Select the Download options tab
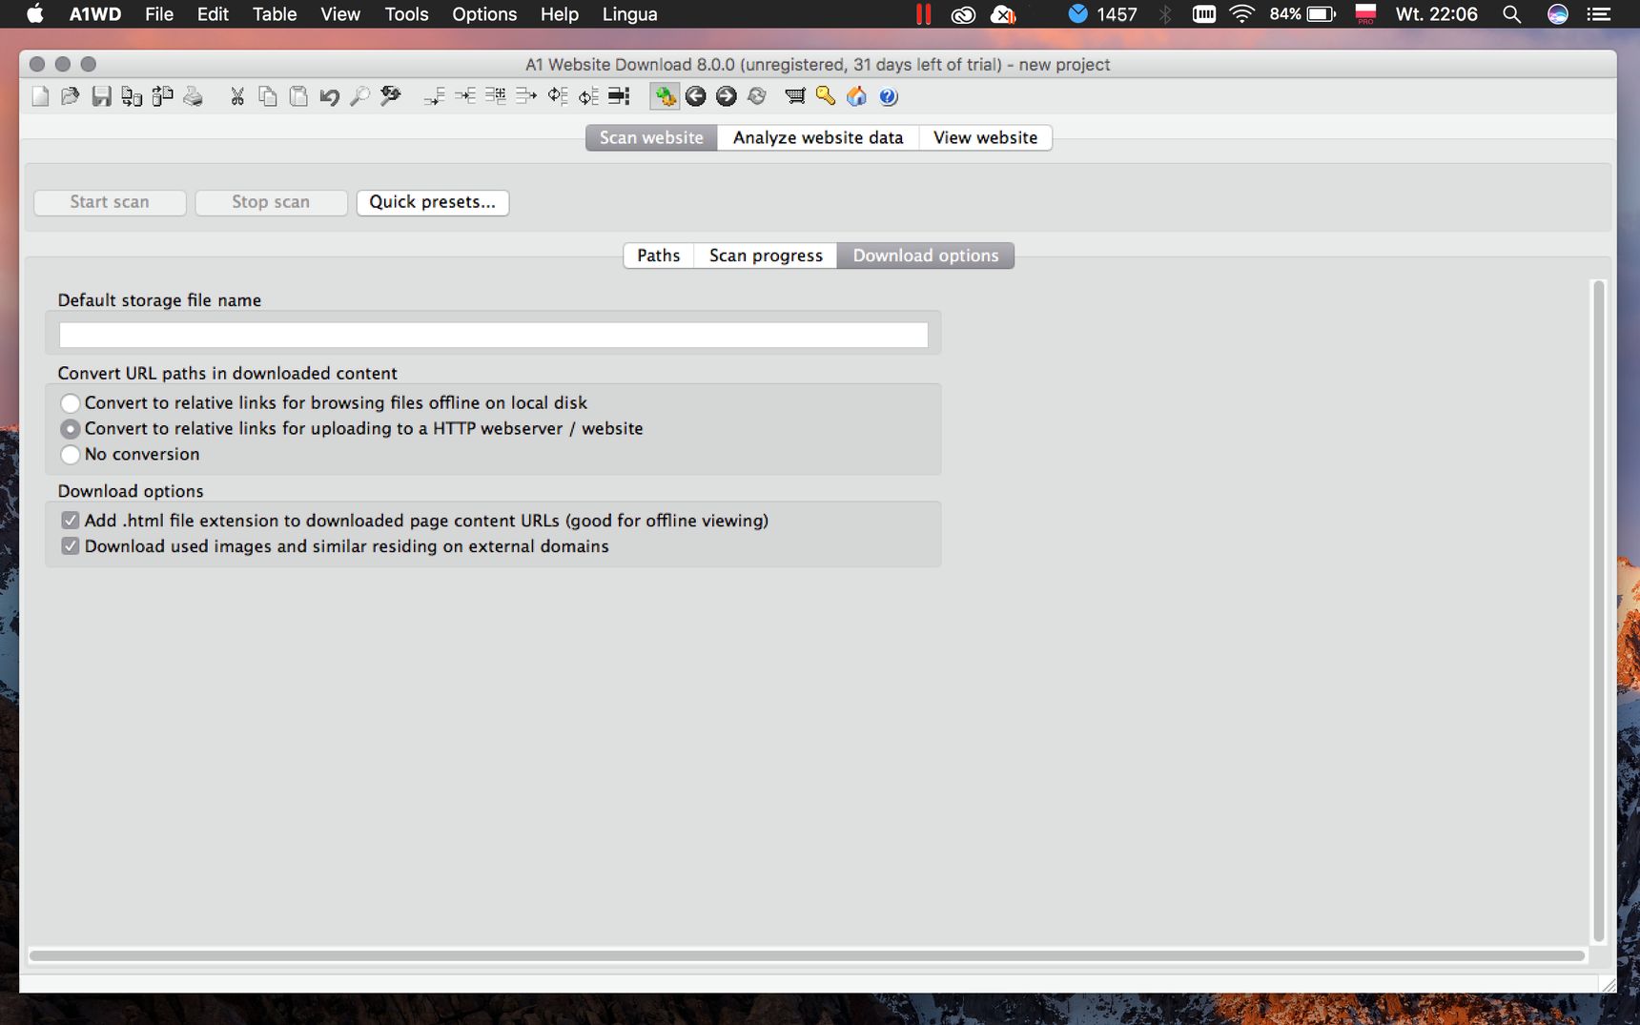This screenshot has width=1640, height=1025. [926, 256]
